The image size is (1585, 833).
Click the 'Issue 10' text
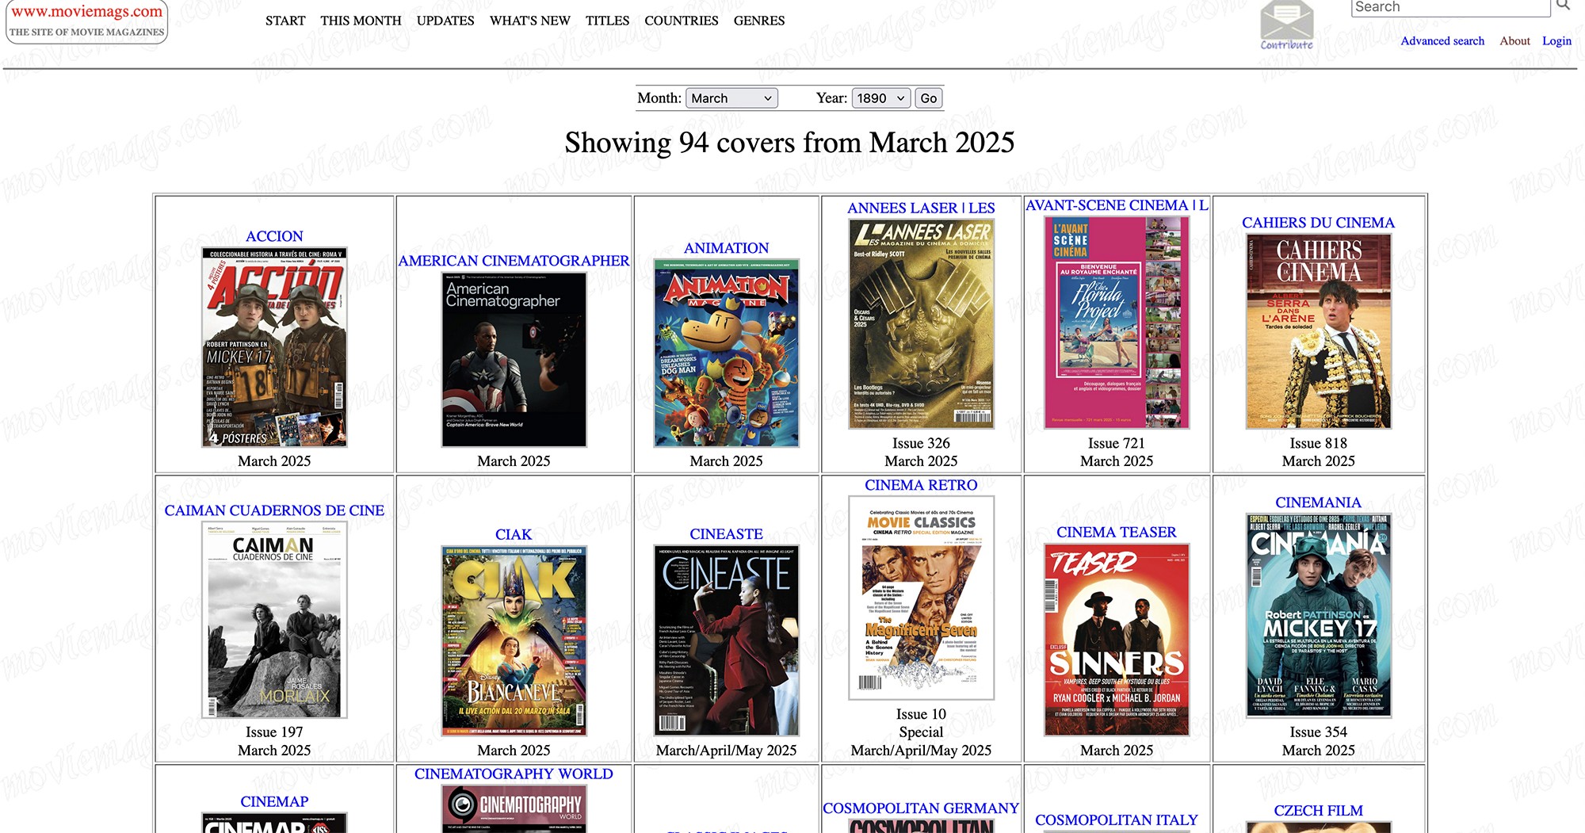[x=921, y=714]
